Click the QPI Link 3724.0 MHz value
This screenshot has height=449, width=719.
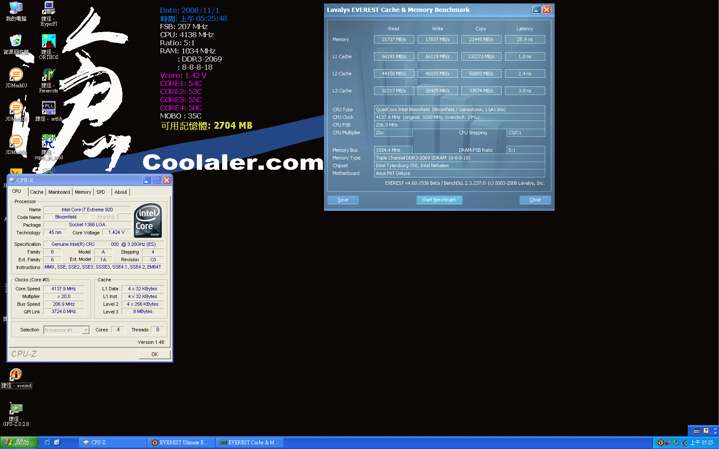(64, 312)
